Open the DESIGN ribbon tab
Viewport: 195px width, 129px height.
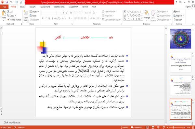tap(32, 7)
